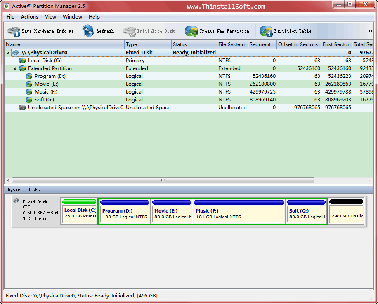Click the Physical Disks panel header
Viewport: 378px width, 304px height.
click(189, 189)
